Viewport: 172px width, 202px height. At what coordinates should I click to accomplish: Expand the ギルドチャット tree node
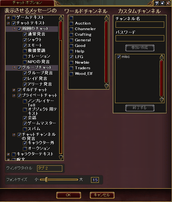pos(14,90)
